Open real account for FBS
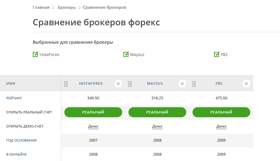 pyautogui.click(x=222, y=112)
